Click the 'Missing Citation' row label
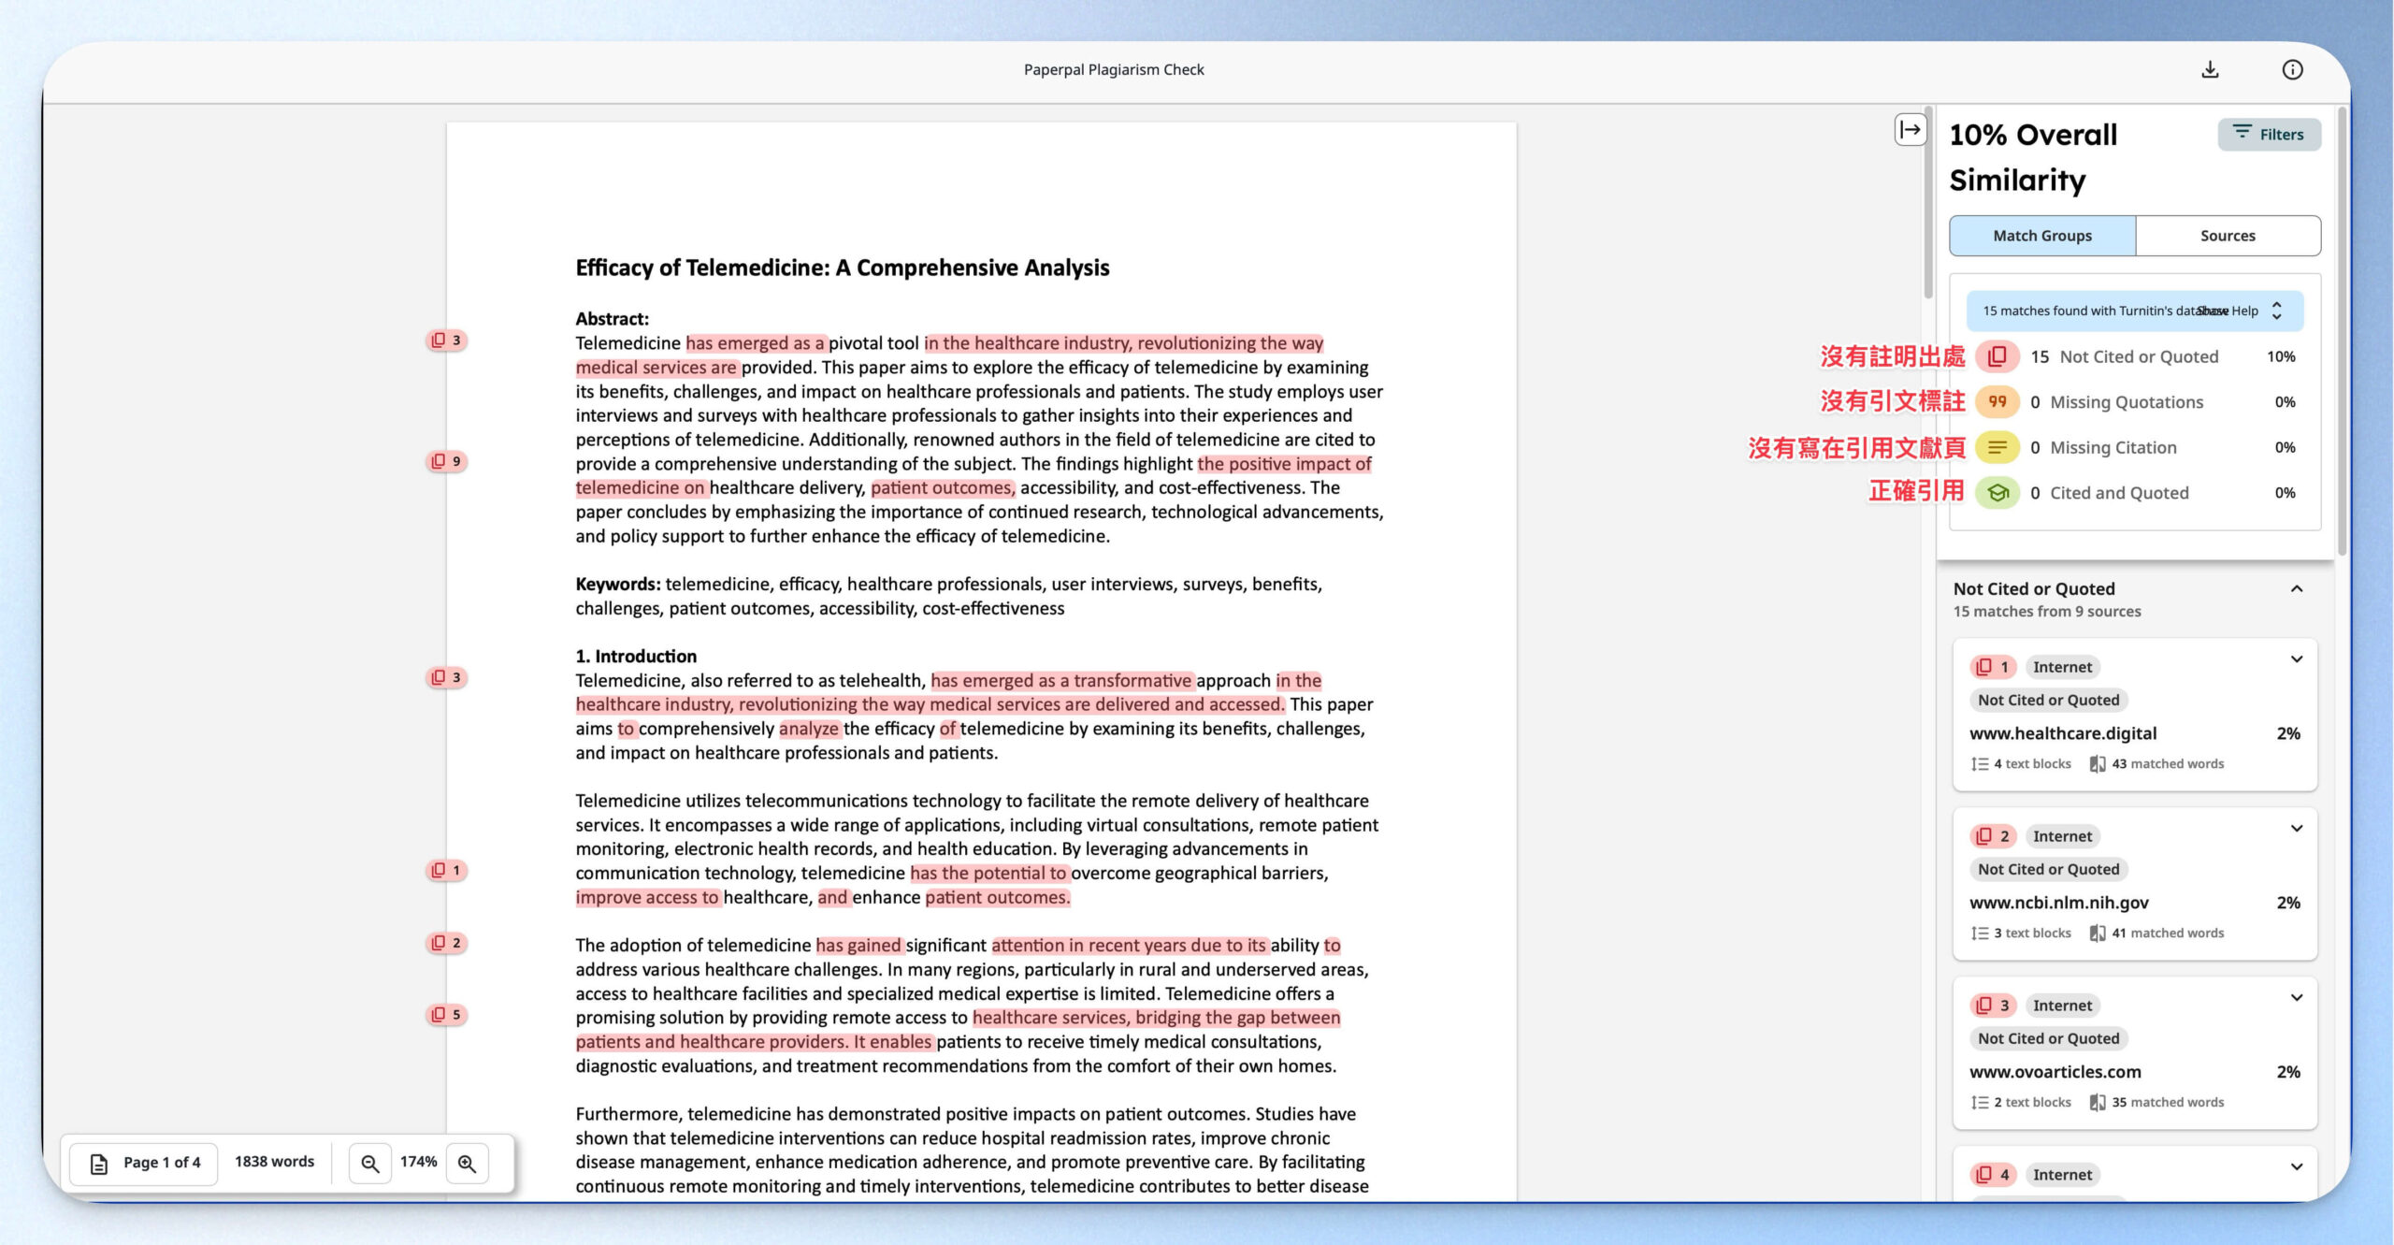The width and height of the screenshot is (2394, 1245). point(2113,447)
